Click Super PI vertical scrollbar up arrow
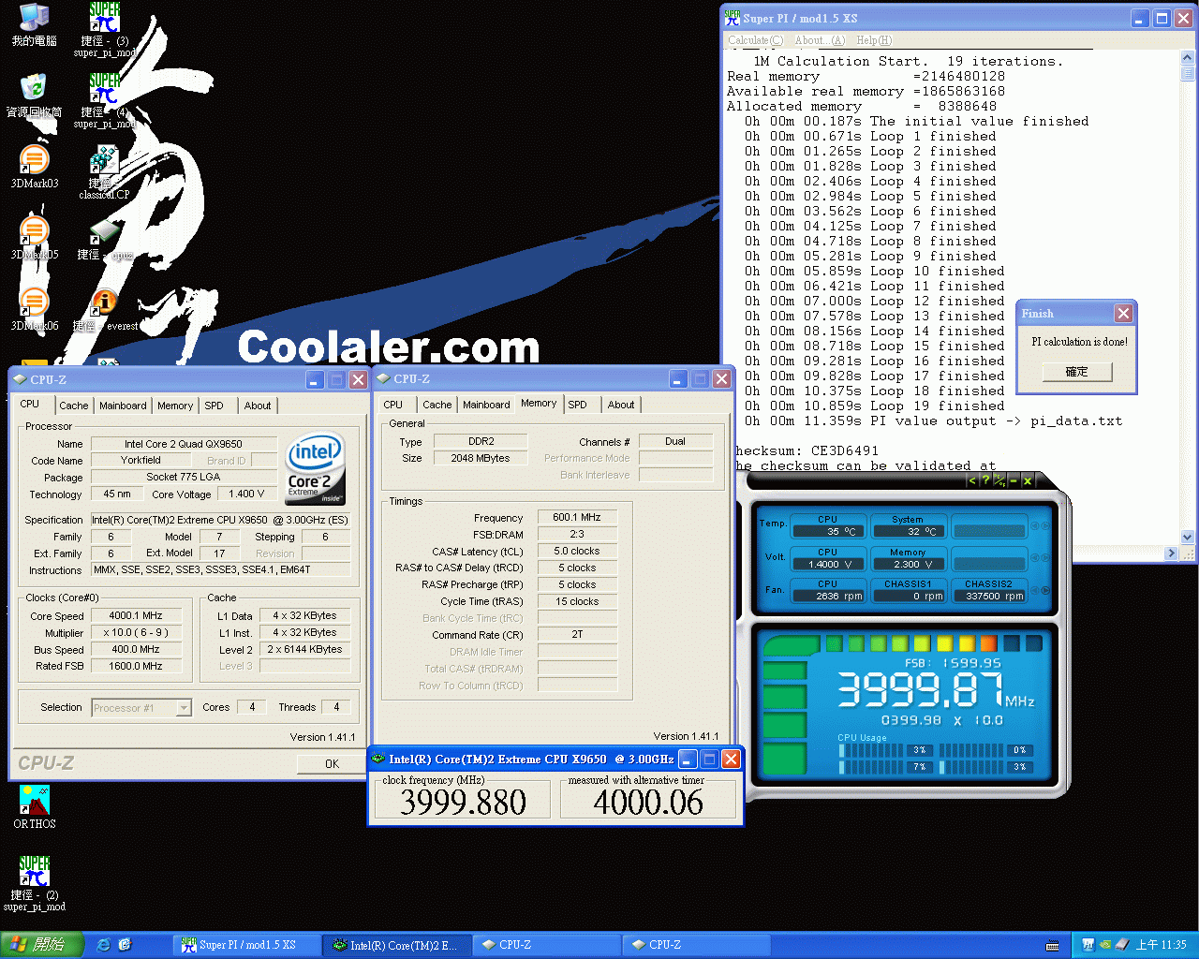The height and width of the screenshot is (959, 1199). pyautogui.click(x=1188, y=57)
